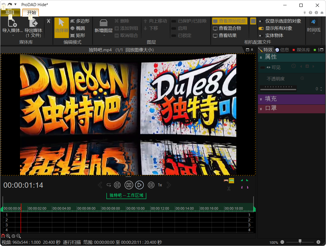Select the Ellipse (椭圆) shape tool
This screenshot has height=246, width=326.
click(x=78, y=28)
